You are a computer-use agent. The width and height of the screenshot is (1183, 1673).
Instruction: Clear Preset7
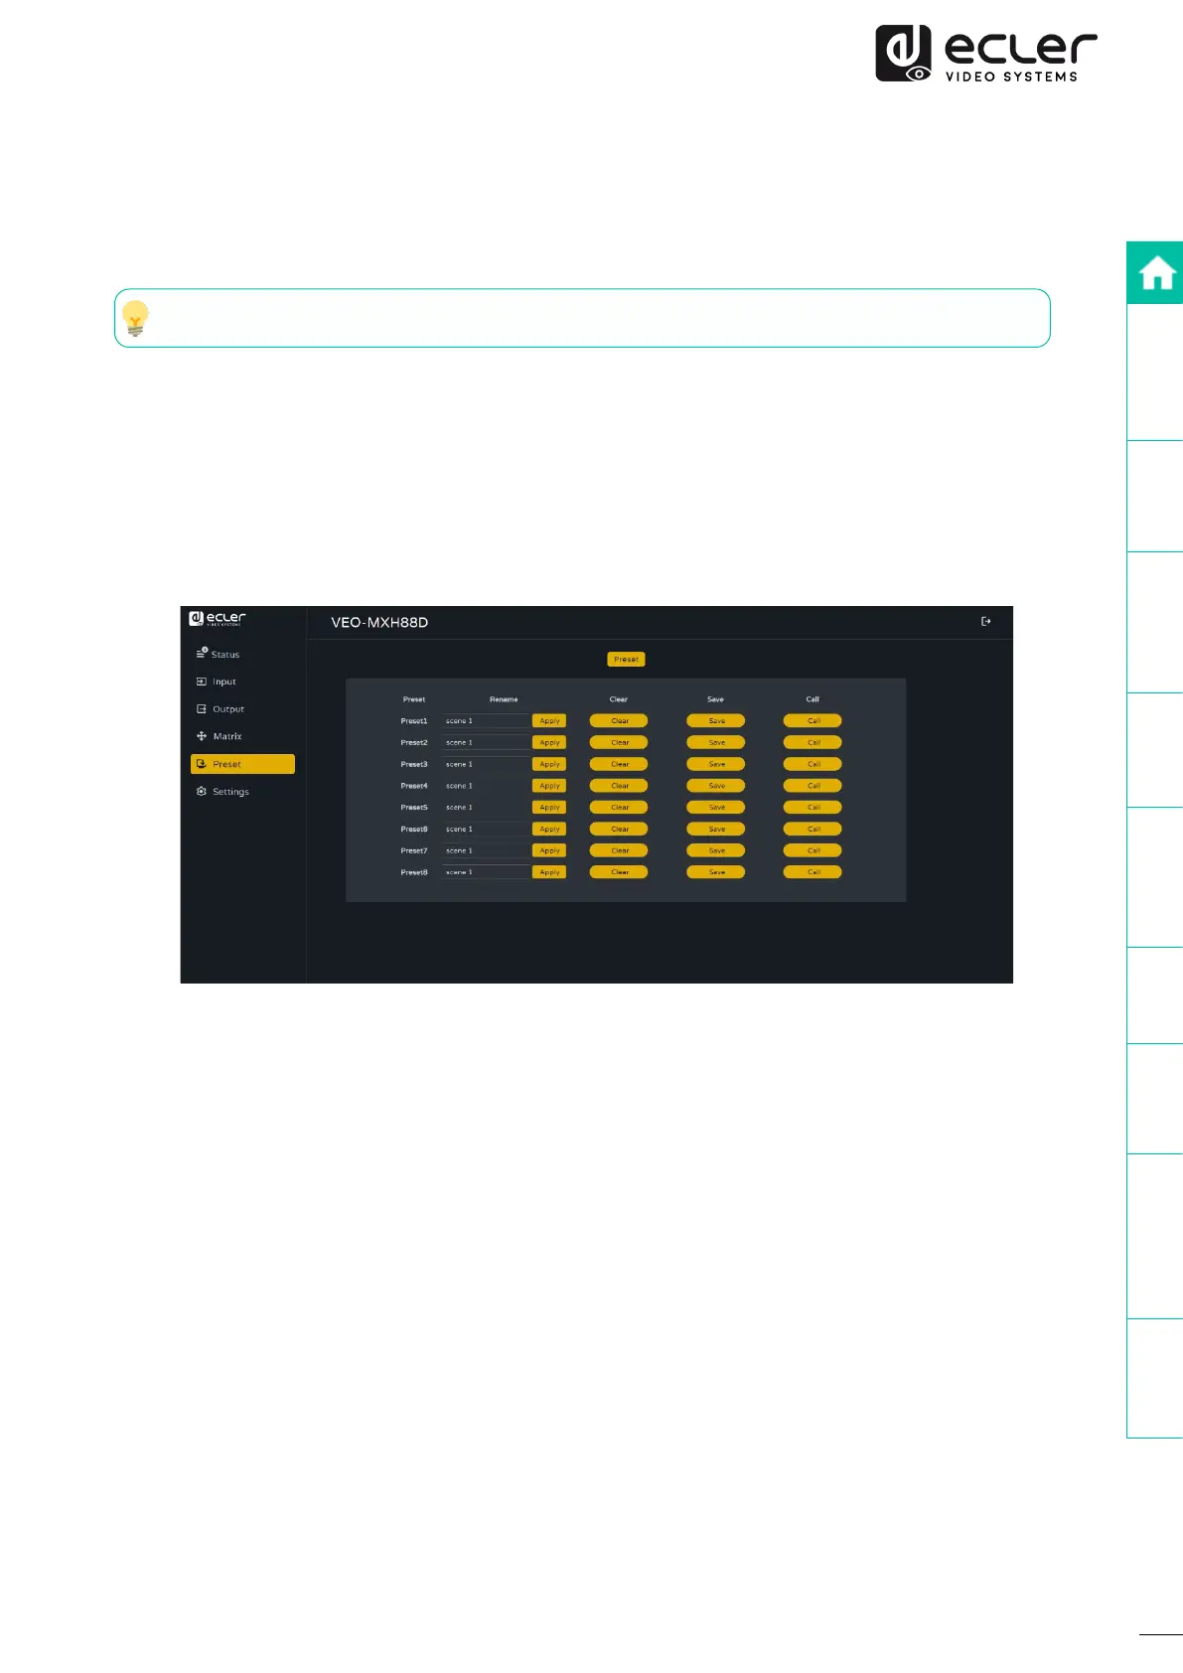619,850
